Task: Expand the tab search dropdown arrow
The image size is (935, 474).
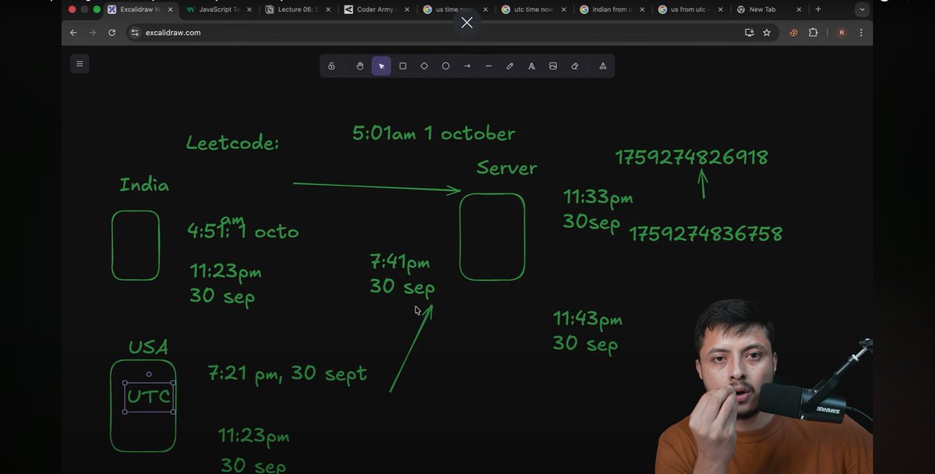Action: point(862,9)
